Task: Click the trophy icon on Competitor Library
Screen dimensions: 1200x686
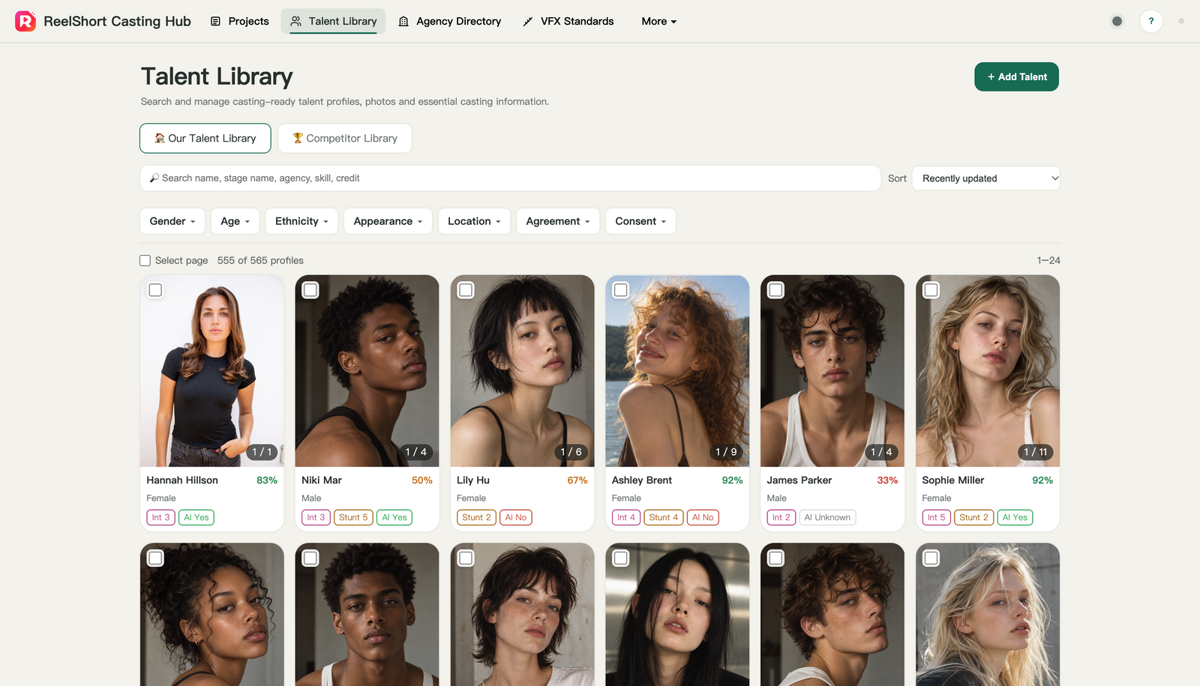Action: (x=298, y=138)
